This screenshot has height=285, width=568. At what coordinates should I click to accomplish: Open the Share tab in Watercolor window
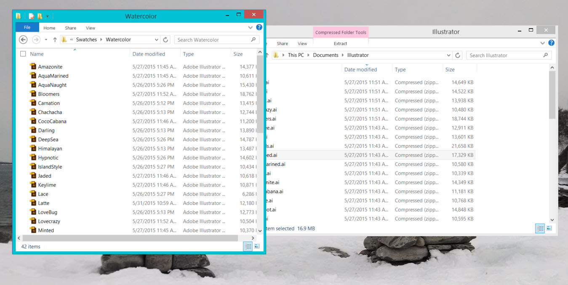[71, 28]
